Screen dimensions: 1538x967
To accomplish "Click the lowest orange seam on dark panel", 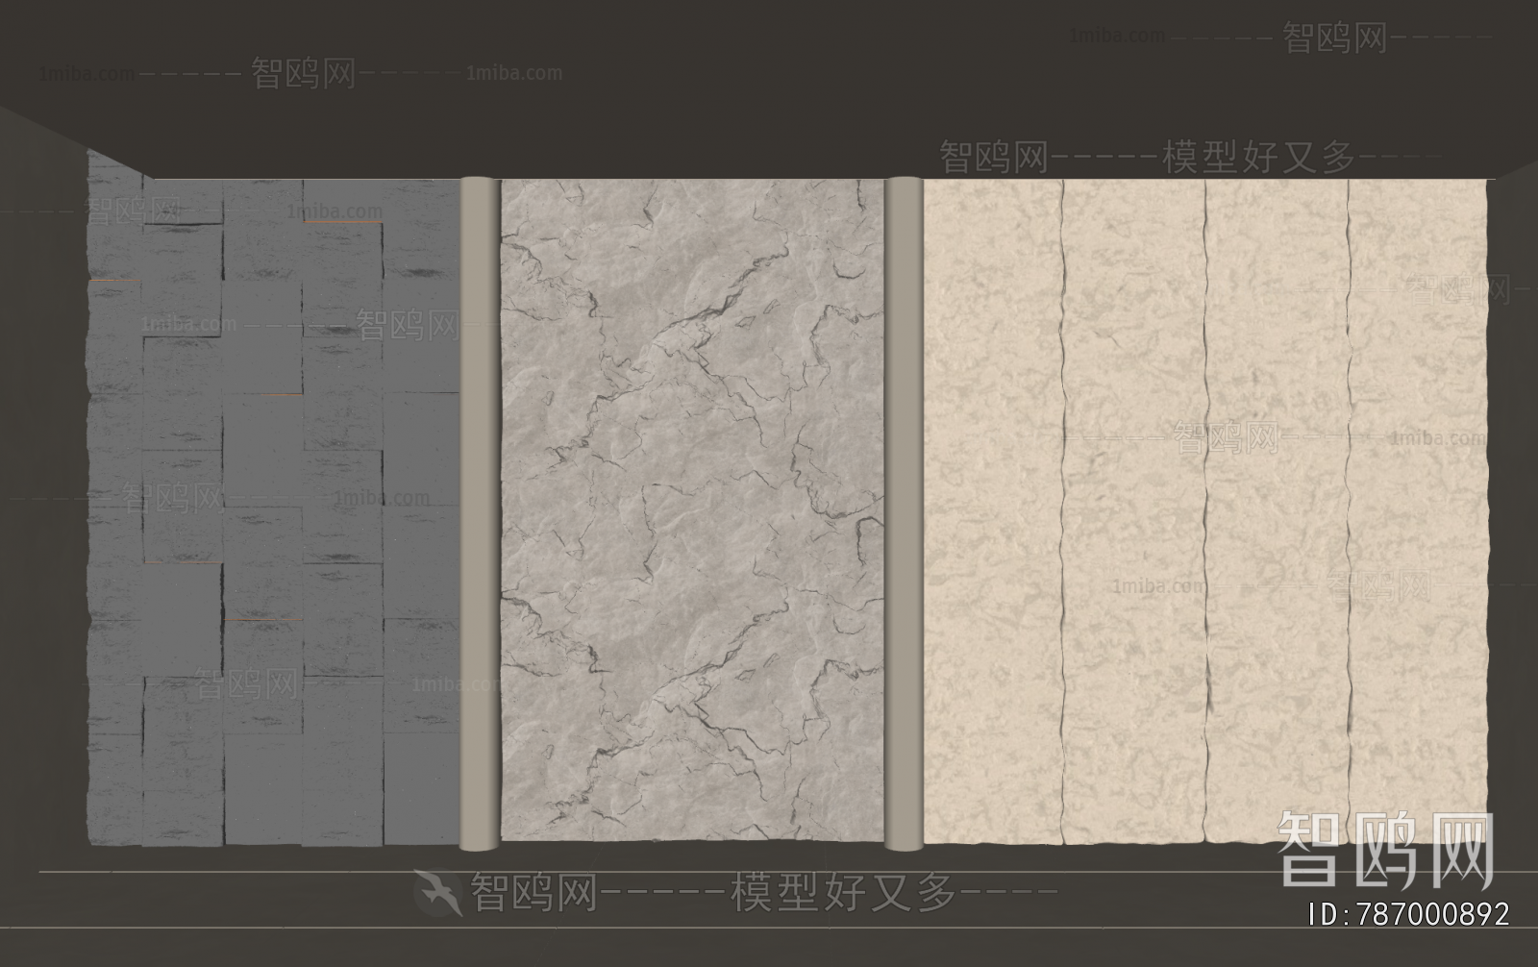I will coord(263,620).
